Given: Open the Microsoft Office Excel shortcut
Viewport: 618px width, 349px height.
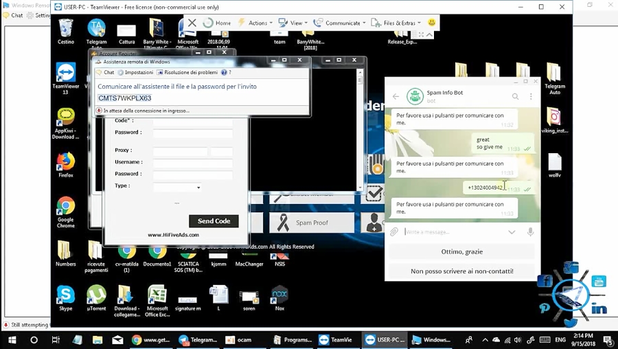Looking at the screenshot, I should tap(157, 301).
